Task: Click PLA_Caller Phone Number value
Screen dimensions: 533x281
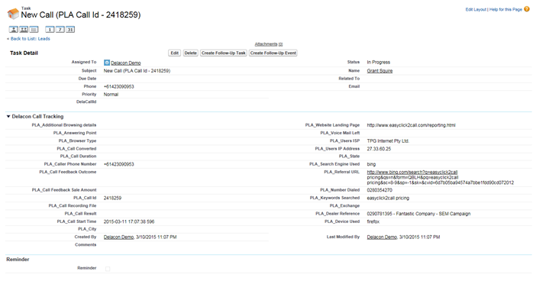Action: pos(118,164)
